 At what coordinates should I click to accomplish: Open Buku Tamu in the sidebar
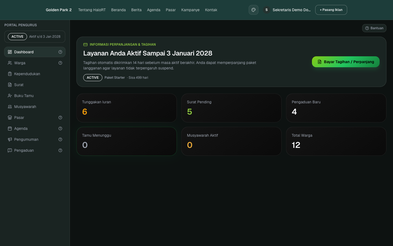[x=35, y=96]
